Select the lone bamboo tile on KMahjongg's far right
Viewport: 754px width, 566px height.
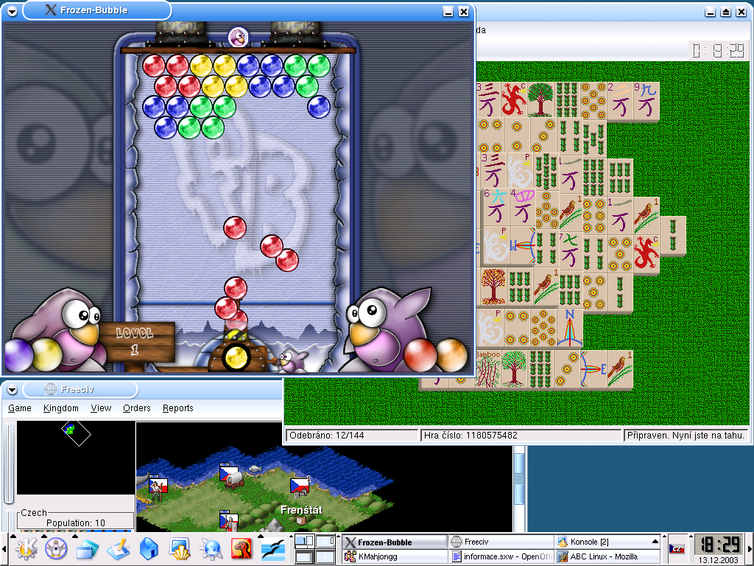[x=672, y=236]
